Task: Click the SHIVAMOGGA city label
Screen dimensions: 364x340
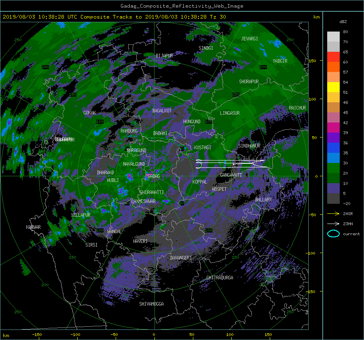Action: coord(151,304)
